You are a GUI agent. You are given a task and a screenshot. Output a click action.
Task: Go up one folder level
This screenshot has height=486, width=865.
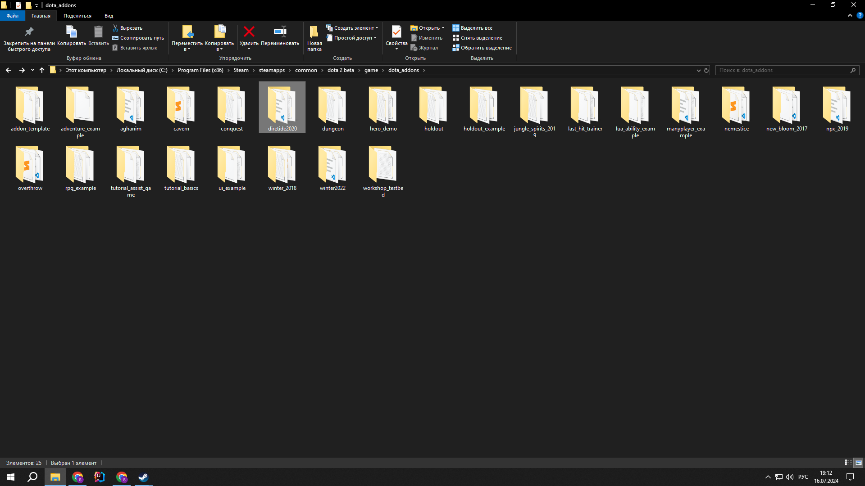tap(42, 70)
